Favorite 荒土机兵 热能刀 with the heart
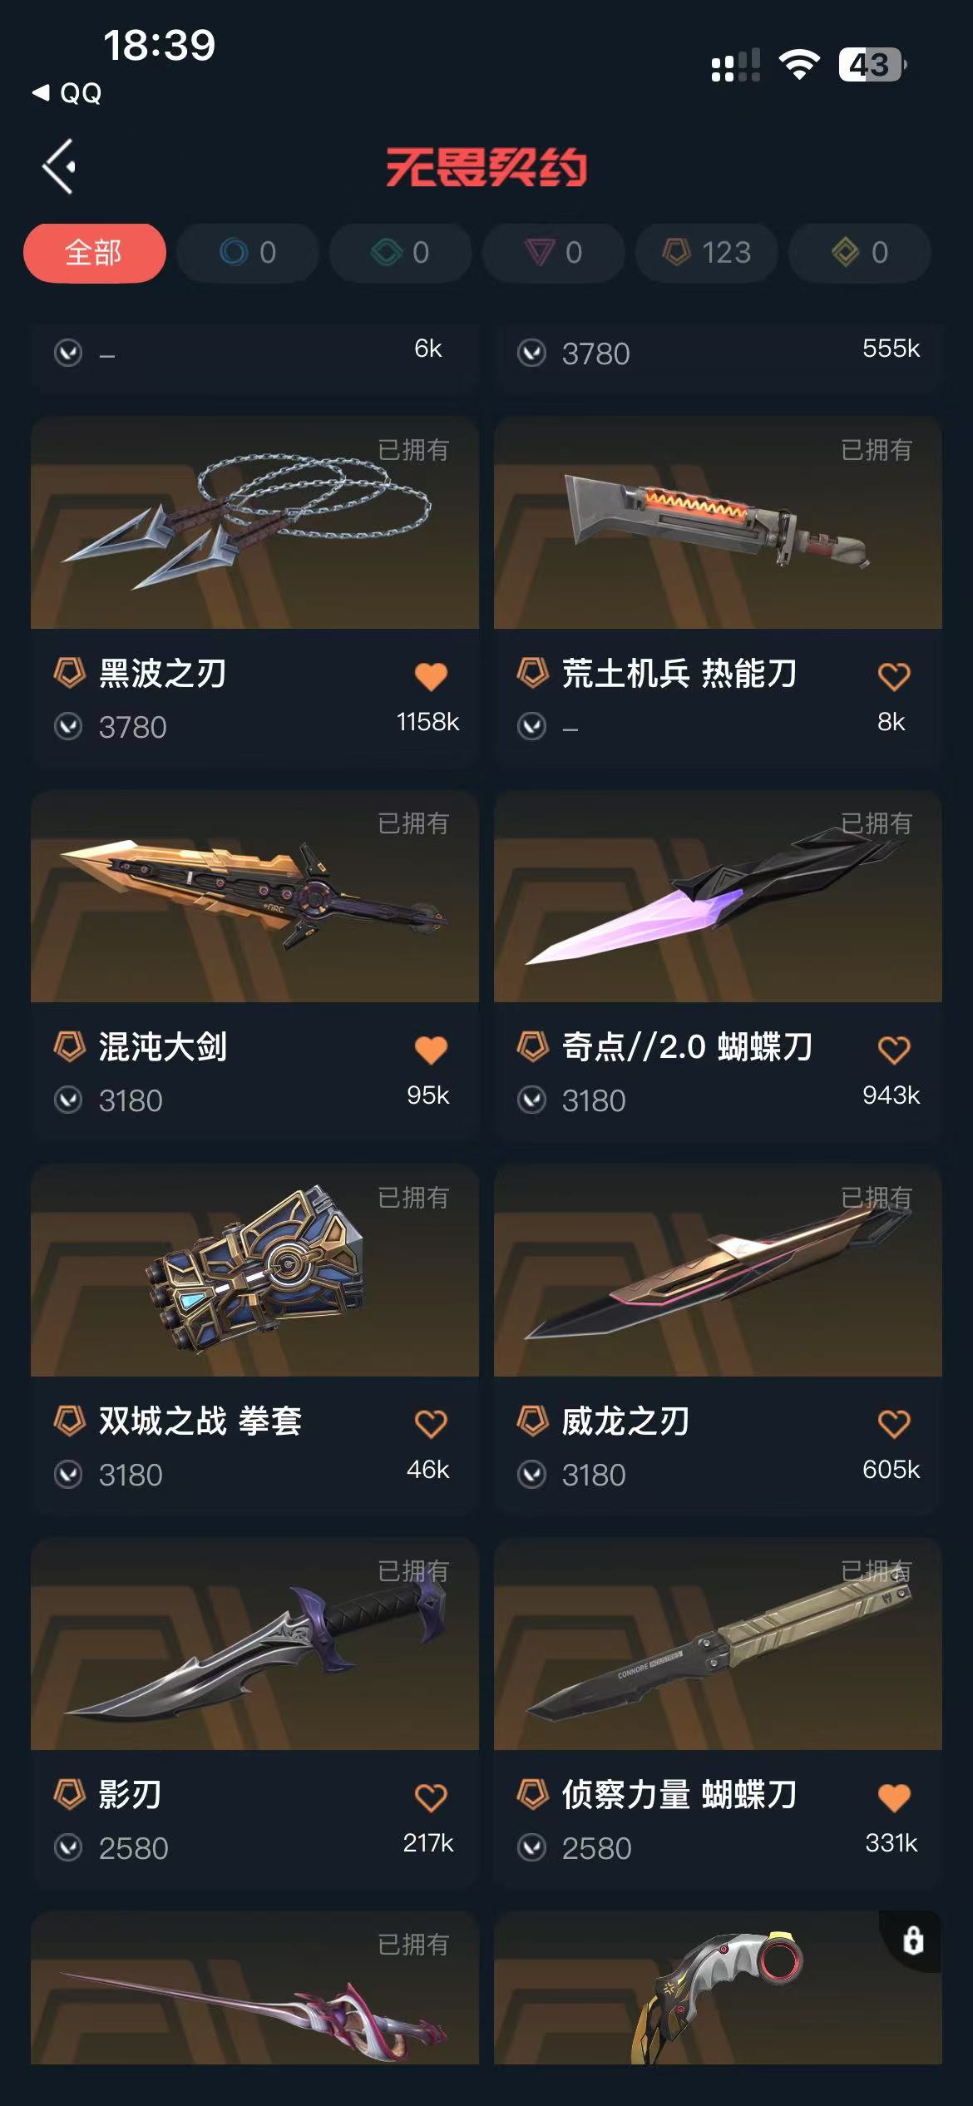 click(x=894, y=676)
